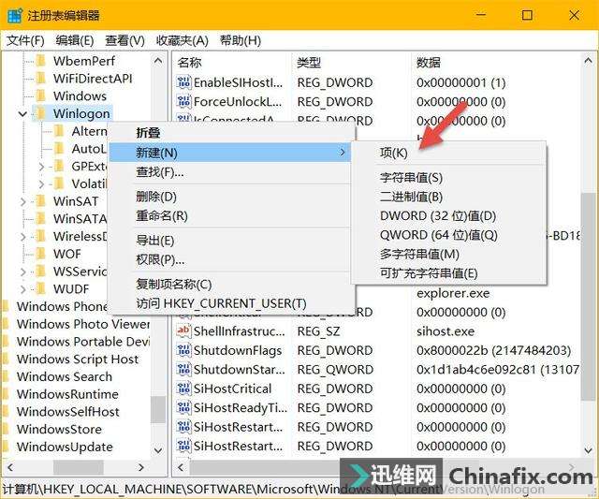Click the string icon beside ShellInfrastruc value
The image size is (599, 499).
(183, 330)
